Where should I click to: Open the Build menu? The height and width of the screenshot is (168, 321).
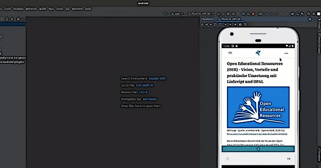[43, 9]
